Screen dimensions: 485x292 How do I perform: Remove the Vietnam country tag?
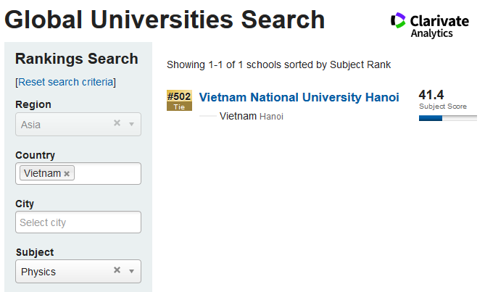tap(67, 174)
